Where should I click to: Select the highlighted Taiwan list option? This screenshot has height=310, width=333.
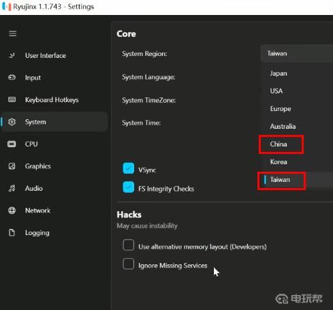pyautogui.click(x=297, y=179)
